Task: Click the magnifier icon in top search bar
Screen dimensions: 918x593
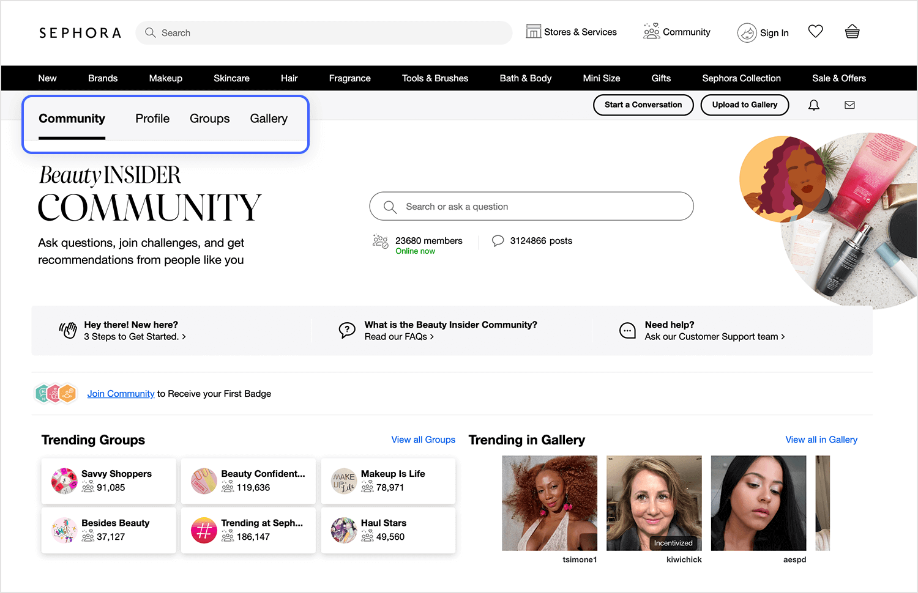Action: click(150, 32)
